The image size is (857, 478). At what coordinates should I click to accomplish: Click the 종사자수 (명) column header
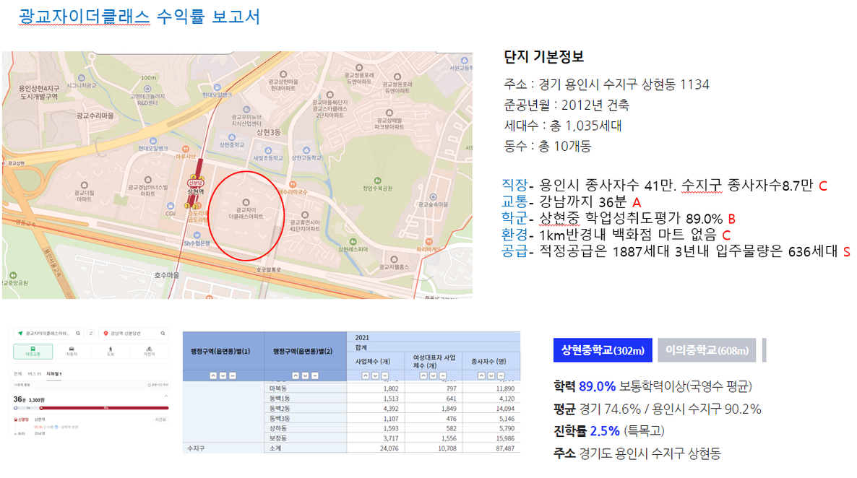(x=488, y=361)
